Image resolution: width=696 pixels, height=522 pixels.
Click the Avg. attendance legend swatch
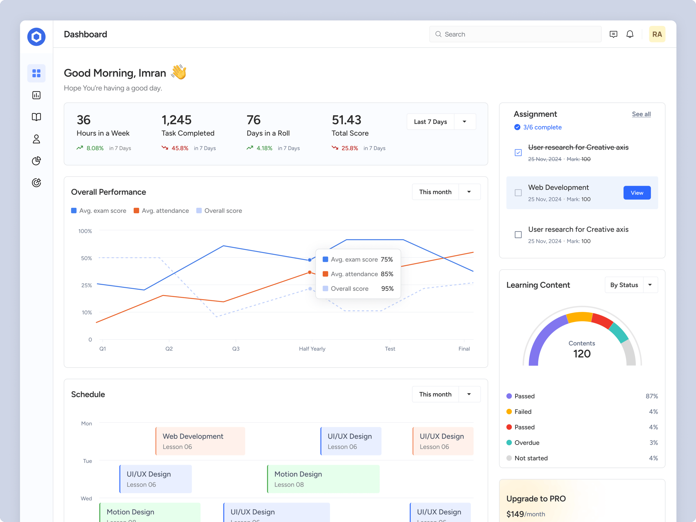[136, 210]
